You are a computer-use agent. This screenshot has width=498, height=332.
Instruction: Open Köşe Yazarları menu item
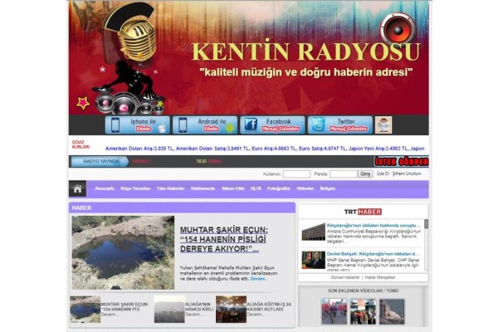[135, 188]
